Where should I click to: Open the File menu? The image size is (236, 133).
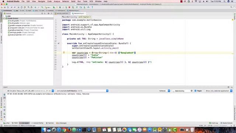(23, 1)
